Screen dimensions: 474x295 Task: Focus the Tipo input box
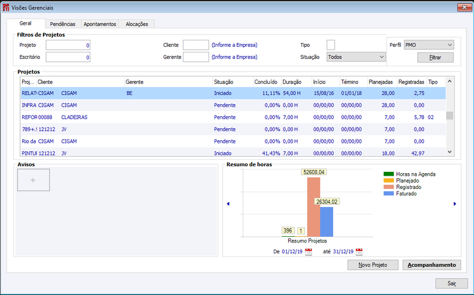(331, 45)
